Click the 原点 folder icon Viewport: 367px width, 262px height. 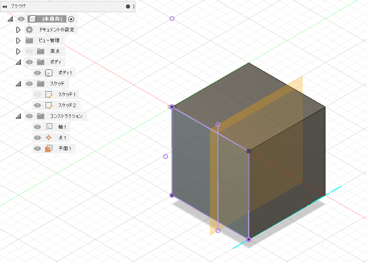tap(41, 51)
